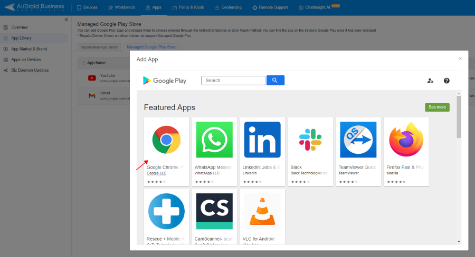
Task: Open the Policy & Kiosk menu
Action: pos(188,7)
